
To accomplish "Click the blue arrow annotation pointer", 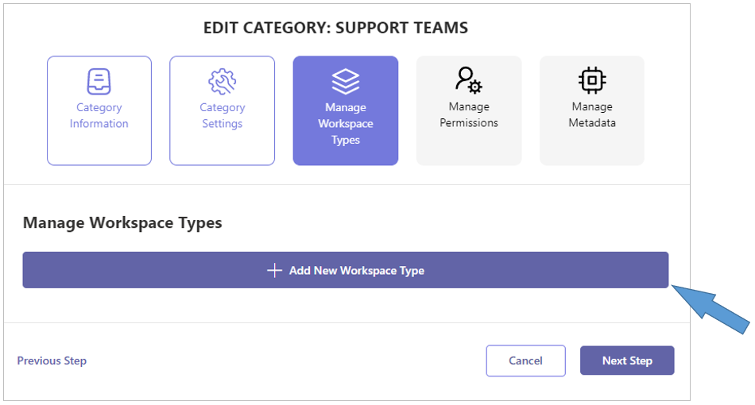I will pos(710,308).
